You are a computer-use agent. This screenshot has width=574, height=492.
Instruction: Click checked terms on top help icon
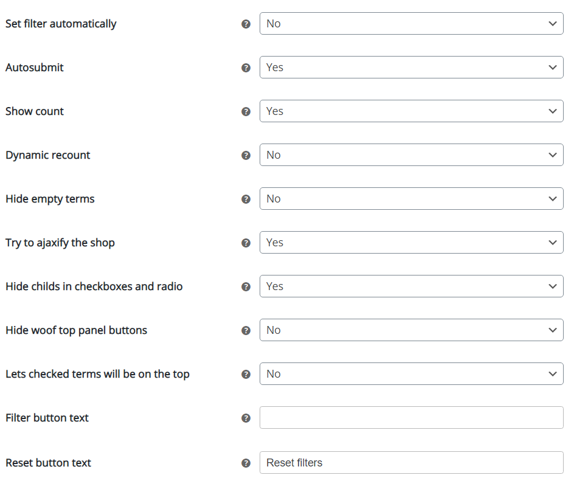click(x=246, y=374)
